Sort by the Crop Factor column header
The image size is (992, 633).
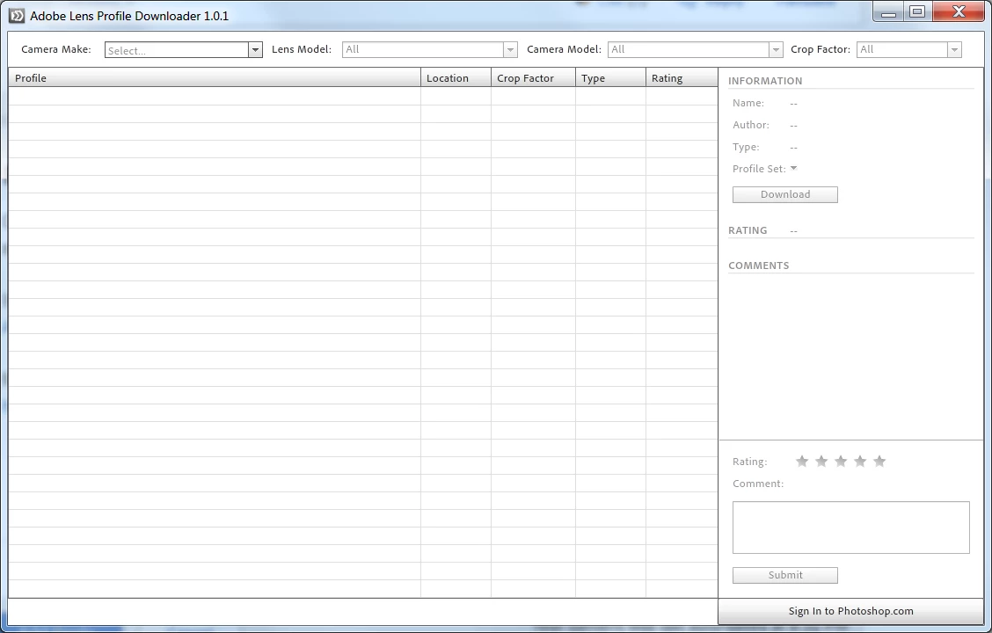533,77
